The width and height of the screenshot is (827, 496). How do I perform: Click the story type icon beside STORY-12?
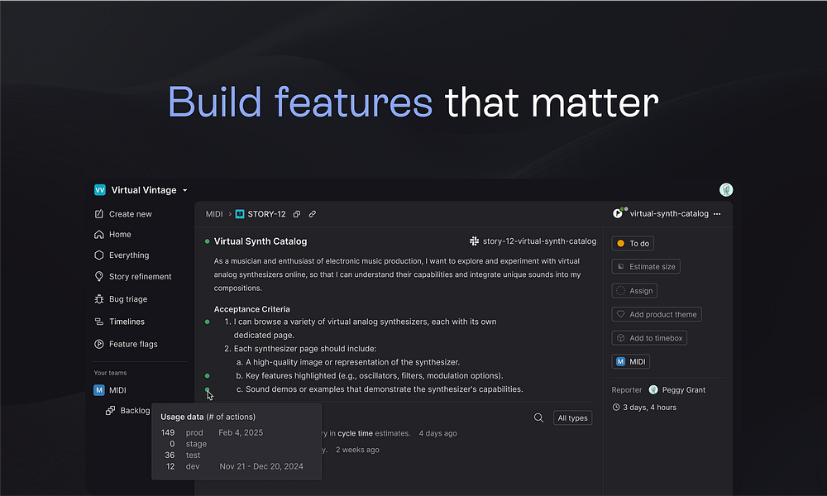240,214
